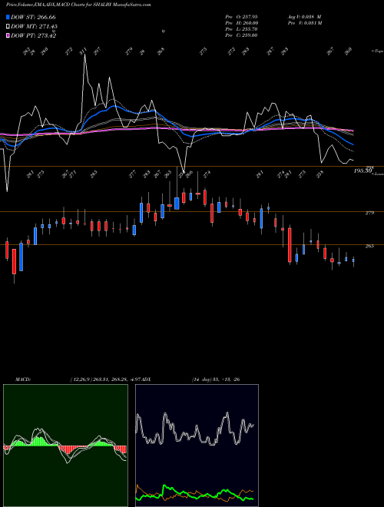The width and height of the screenshot is (384, 507).
Task: Click the blue DOW ST legend swatch
Action: tap(8, 17)
